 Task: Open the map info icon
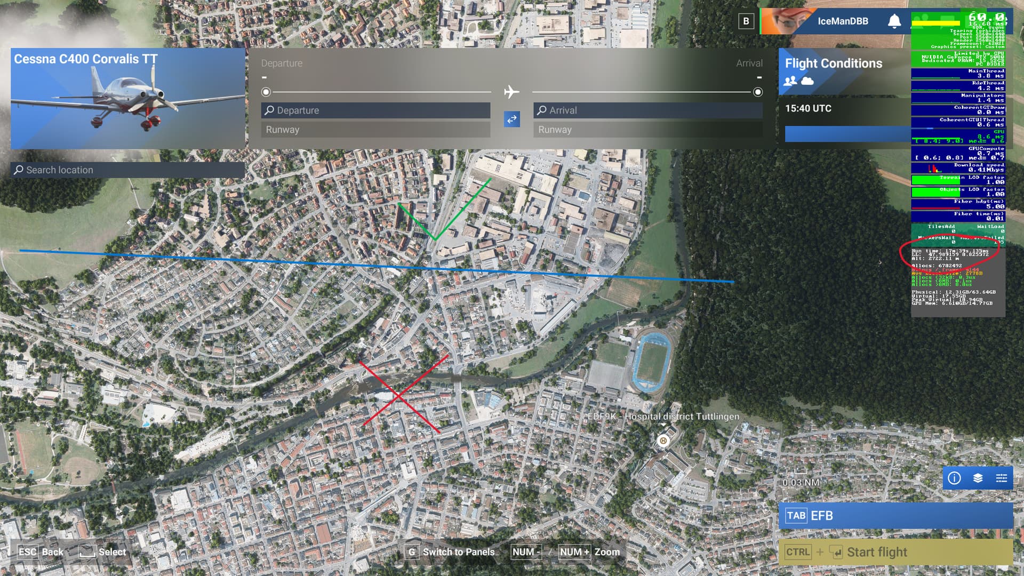click(954, 478)
